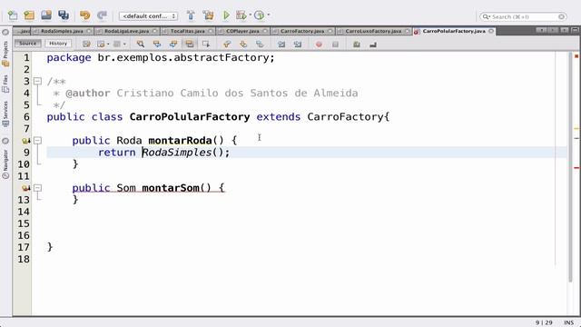
Task: Click the vertical editor scrollbar
Action: tap(571, 167)
